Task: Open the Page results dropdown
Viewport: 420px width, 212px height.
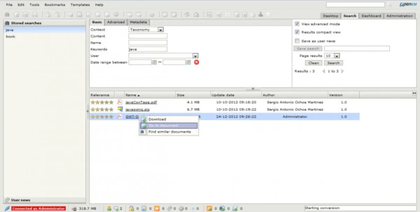Action: click(332, 56)
